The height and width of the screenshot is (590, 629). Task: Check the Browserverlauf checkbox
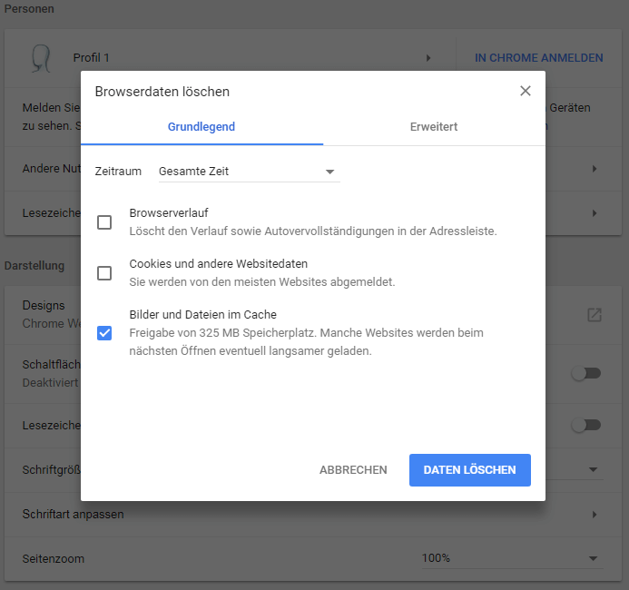[104, 222]
